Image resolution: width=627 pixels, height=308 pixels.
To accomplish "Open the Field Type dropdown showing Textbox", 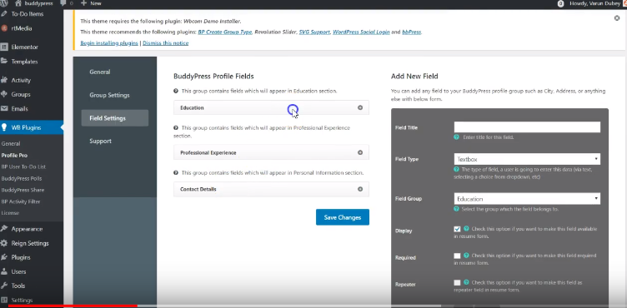I will [x=527, y=159].
